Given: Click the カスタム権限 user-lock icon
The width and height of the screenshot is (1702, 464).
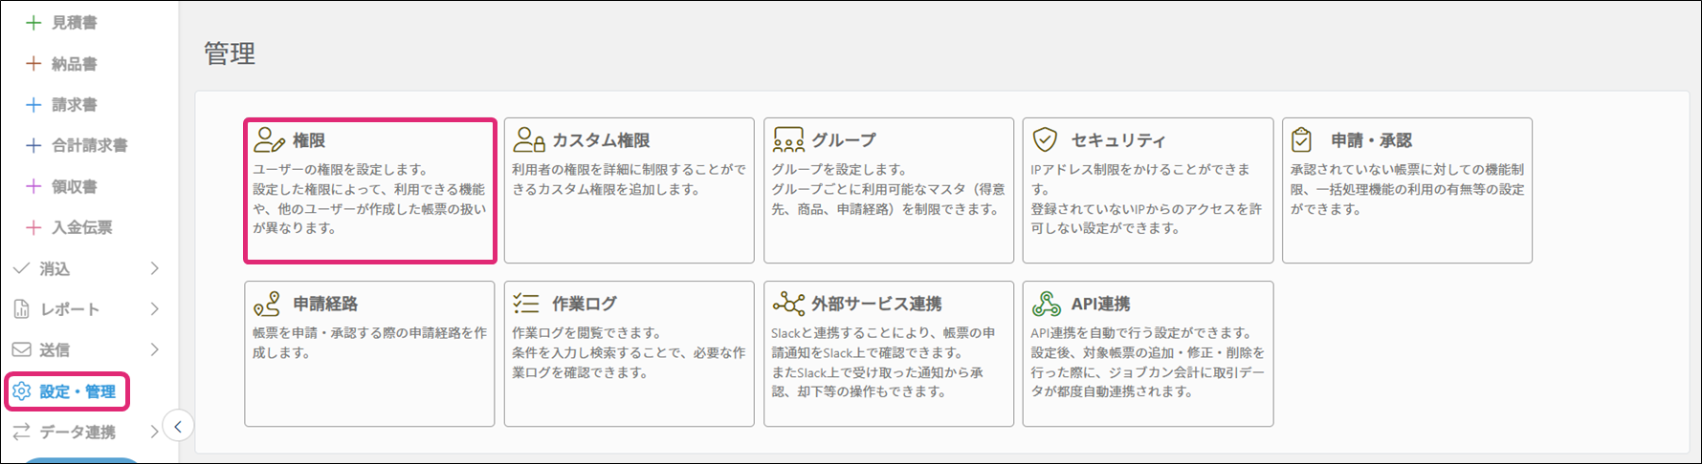Looking at the screenshot, I should [529, 140].
